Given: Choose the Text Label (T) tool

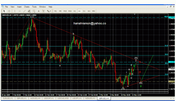Looking at the screenshot, I should (43, 11).
